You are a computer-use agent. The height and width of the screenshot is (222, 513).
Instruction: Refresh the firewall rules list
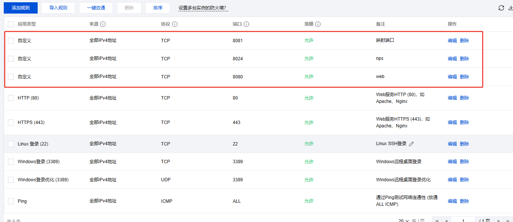[501, 8]
